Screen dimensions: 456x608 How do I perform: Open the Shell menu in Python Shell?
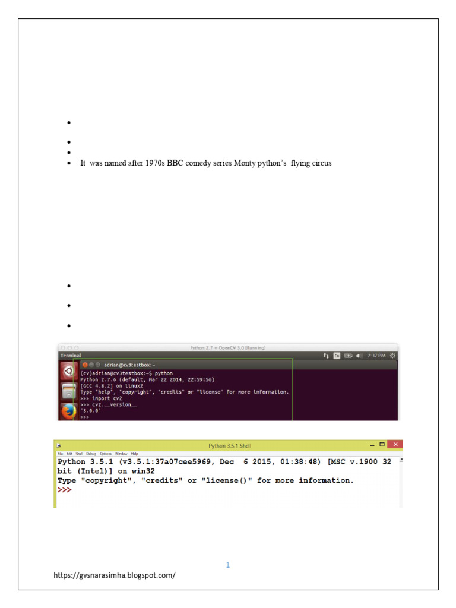(79, 454)
